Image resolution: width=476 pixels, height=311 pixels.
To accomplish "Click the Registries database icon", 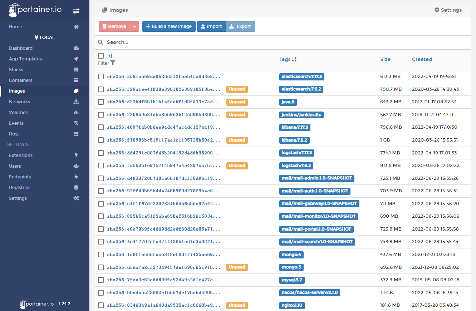I will [76, 188].
